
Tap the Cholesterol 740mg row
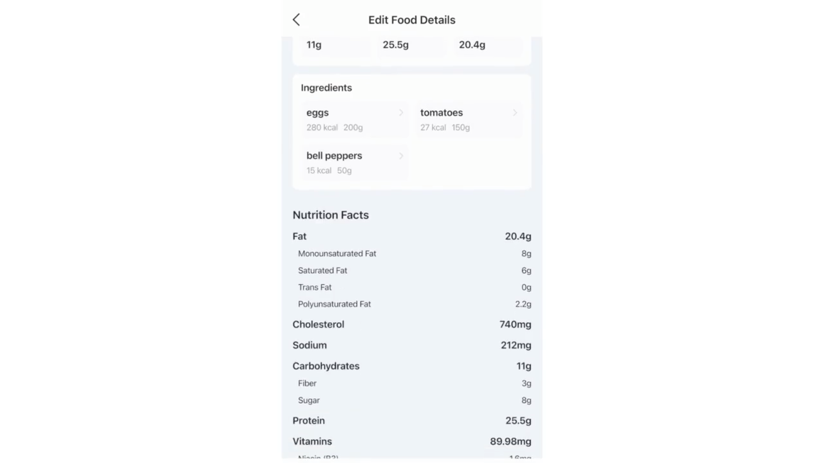[412, 324]
